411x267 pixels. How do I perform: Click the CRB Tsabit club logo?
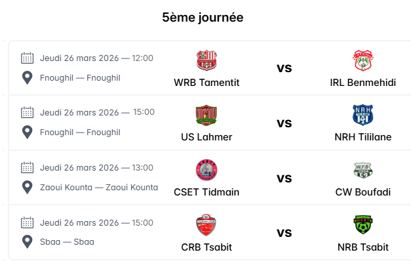click(x=206, y=225)
